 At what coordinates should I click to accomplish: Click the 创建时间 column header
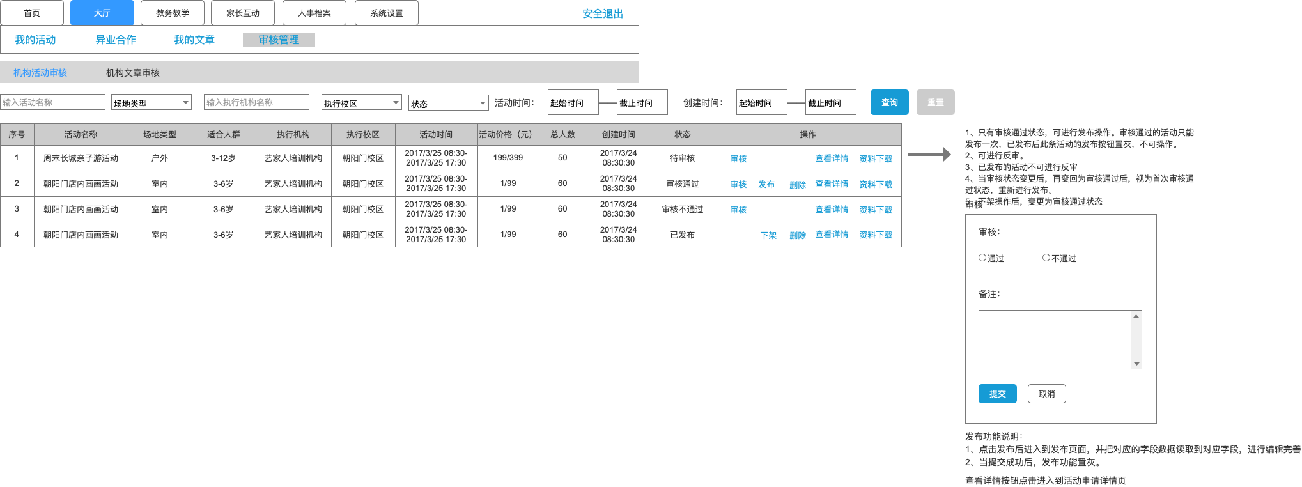tap(619, 134)
